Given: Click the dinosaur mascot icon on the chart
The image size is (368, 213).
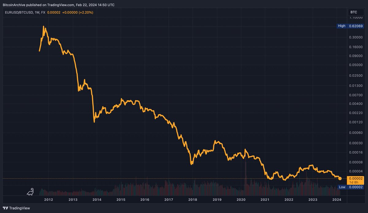Looking at the screenshot, I should [31, 191].
